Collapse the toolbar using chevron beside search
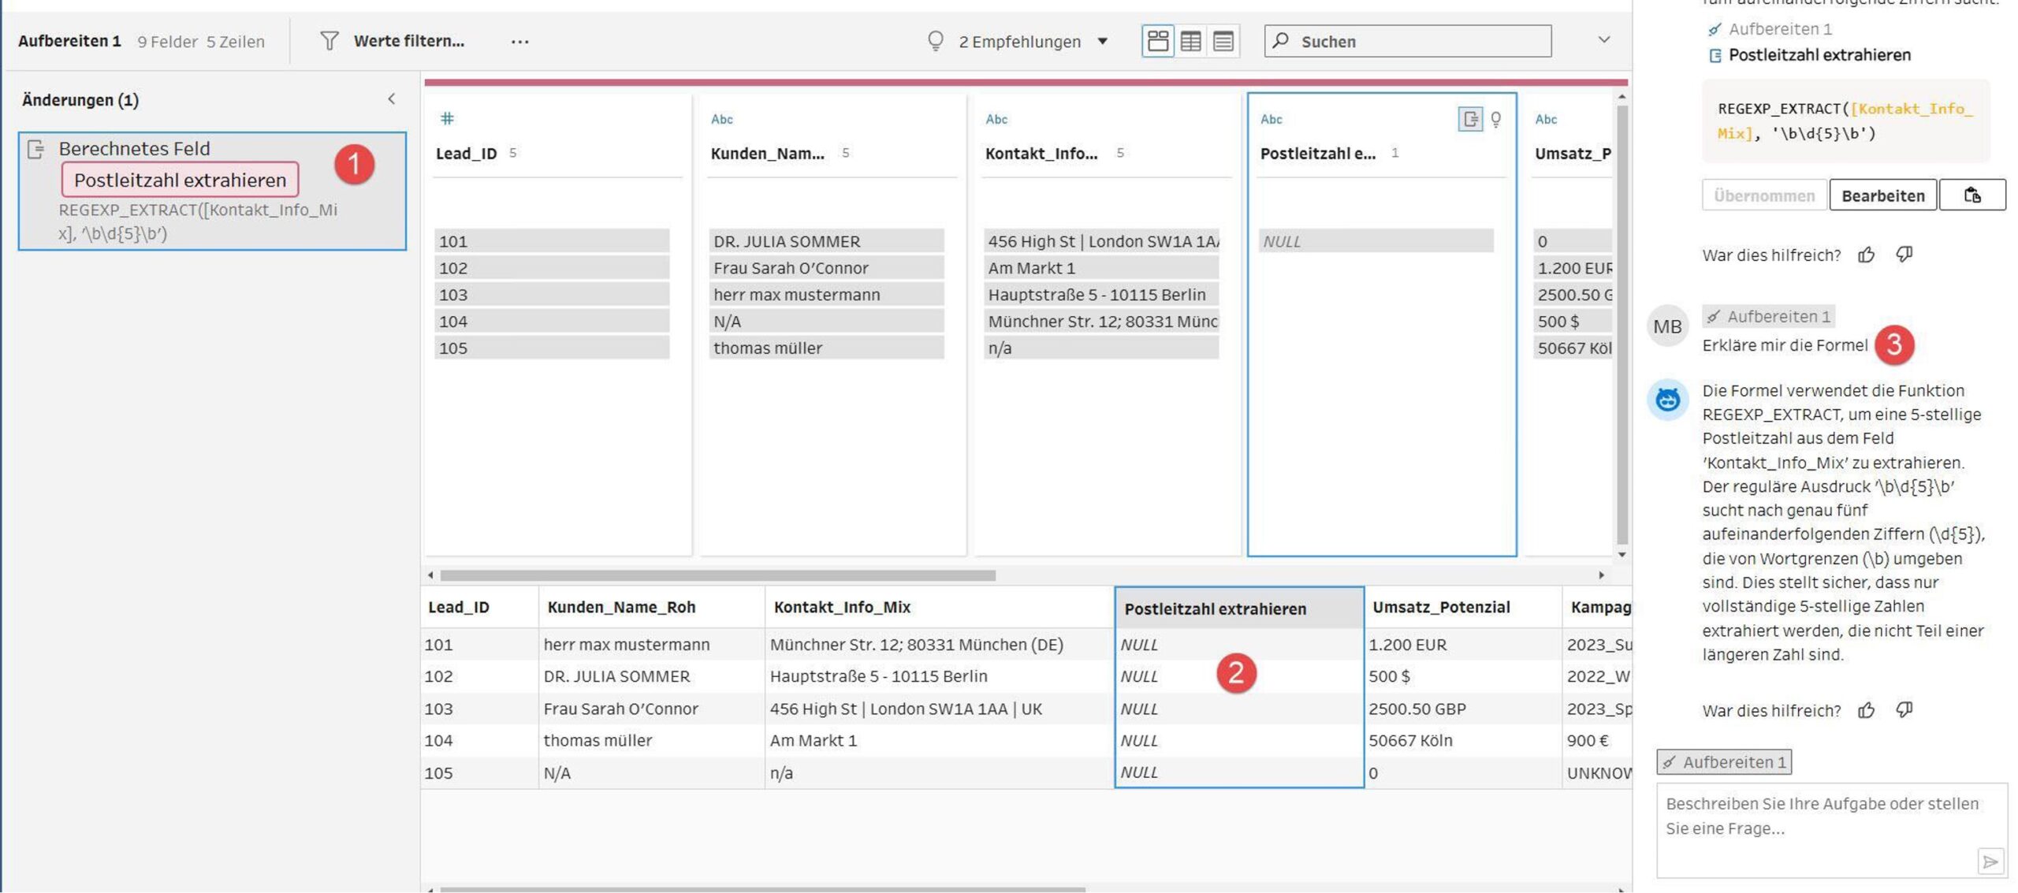Screen dimensions: 2018x893 (1603, 40)
